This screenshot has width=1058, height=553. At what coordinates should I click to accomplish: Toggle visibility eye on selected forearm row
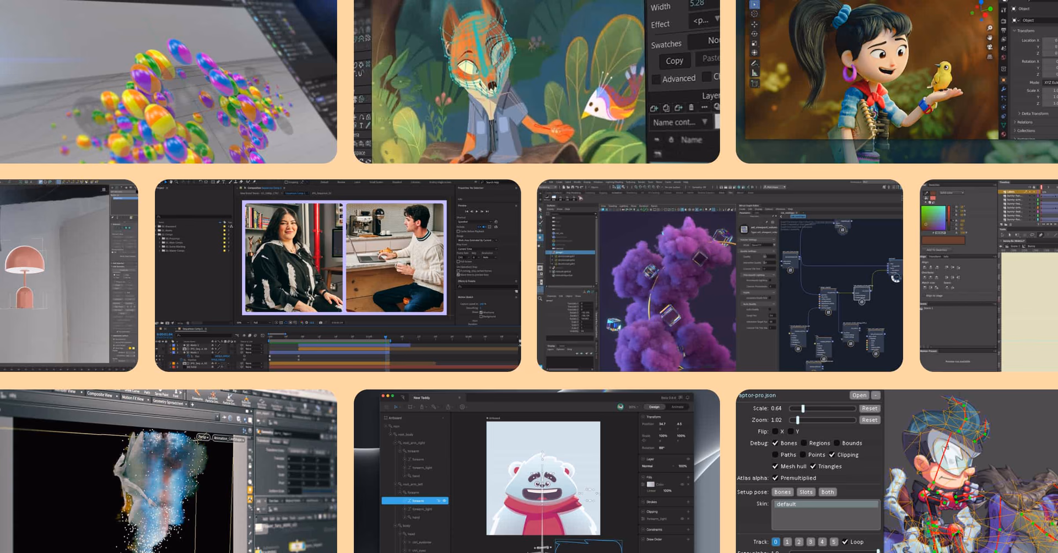(x=445, y=501)
